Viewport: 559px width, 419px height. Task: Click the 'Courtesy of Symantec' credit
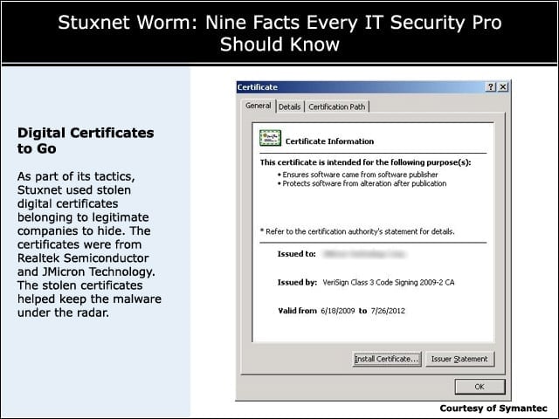493,409
